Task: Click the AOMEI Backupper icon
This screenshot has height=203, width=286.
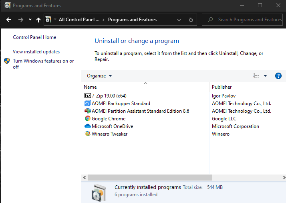Action: click(x=87, y=104)
